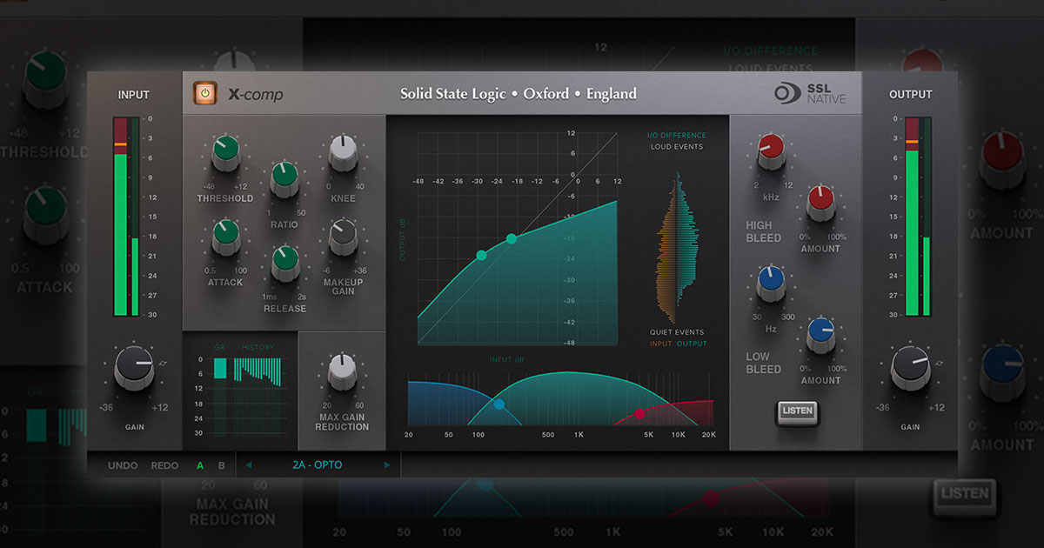Click UNDO in the bottom bar
The height and width of the screenshot is (548, 1044).
[x=123, y=465]
